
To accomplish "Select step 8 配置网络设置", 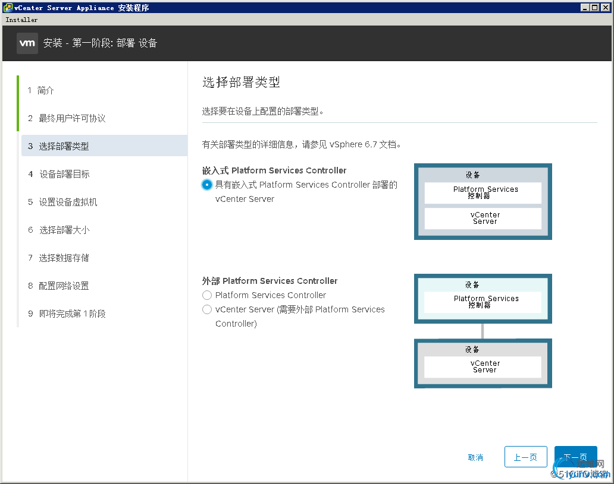I will coord(58,286).
